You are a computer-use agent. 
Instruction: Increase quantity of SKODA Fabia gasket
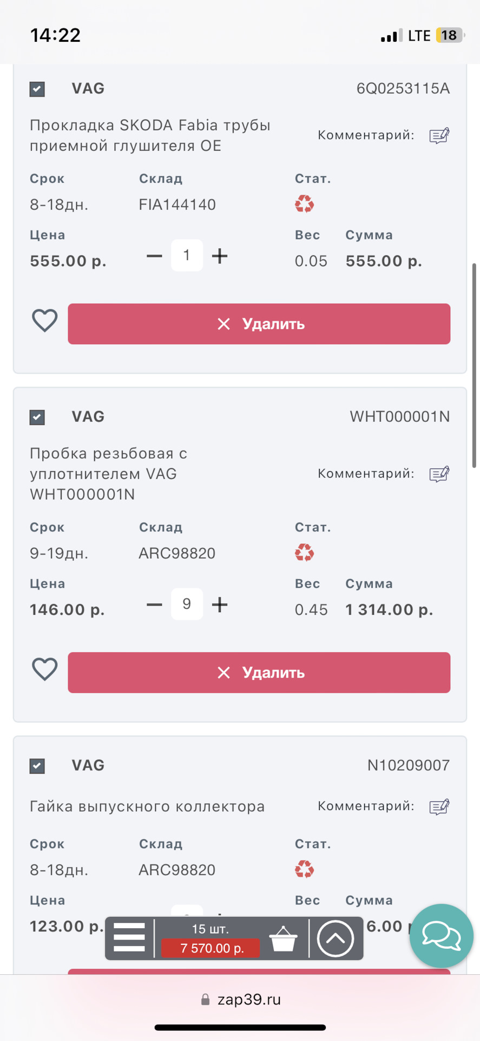(220, 256)
